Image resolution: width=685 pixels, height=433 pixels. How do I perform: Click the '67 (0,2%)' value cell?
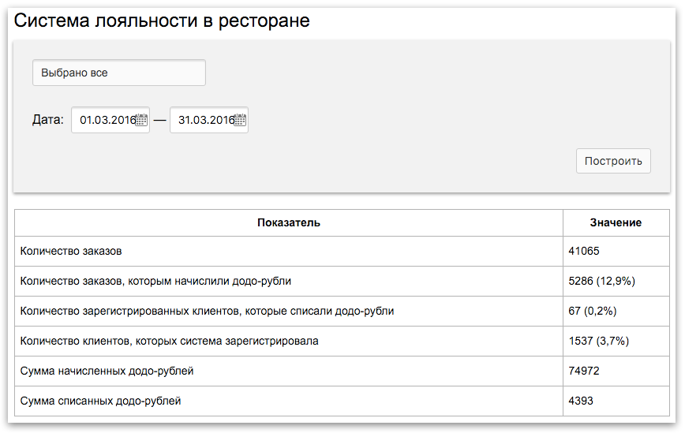[x=616, y=312]
